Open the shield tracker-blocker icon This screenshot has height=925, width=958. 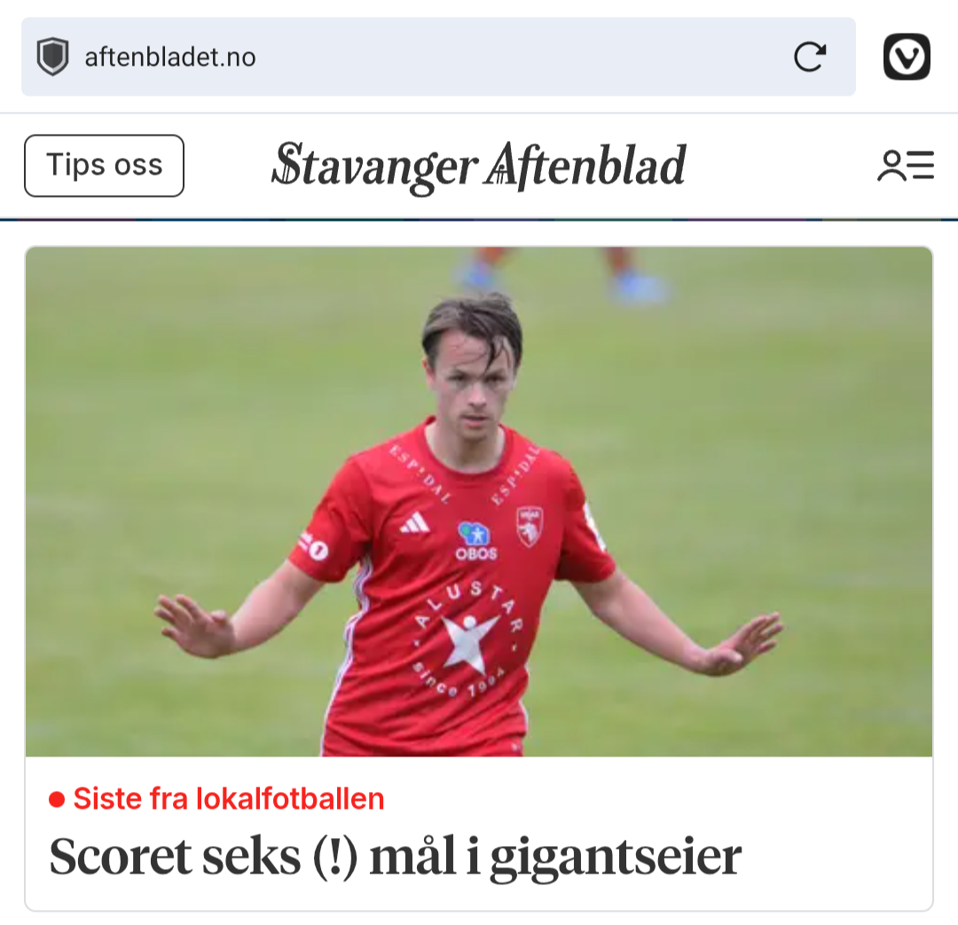[x=52, y=57]
